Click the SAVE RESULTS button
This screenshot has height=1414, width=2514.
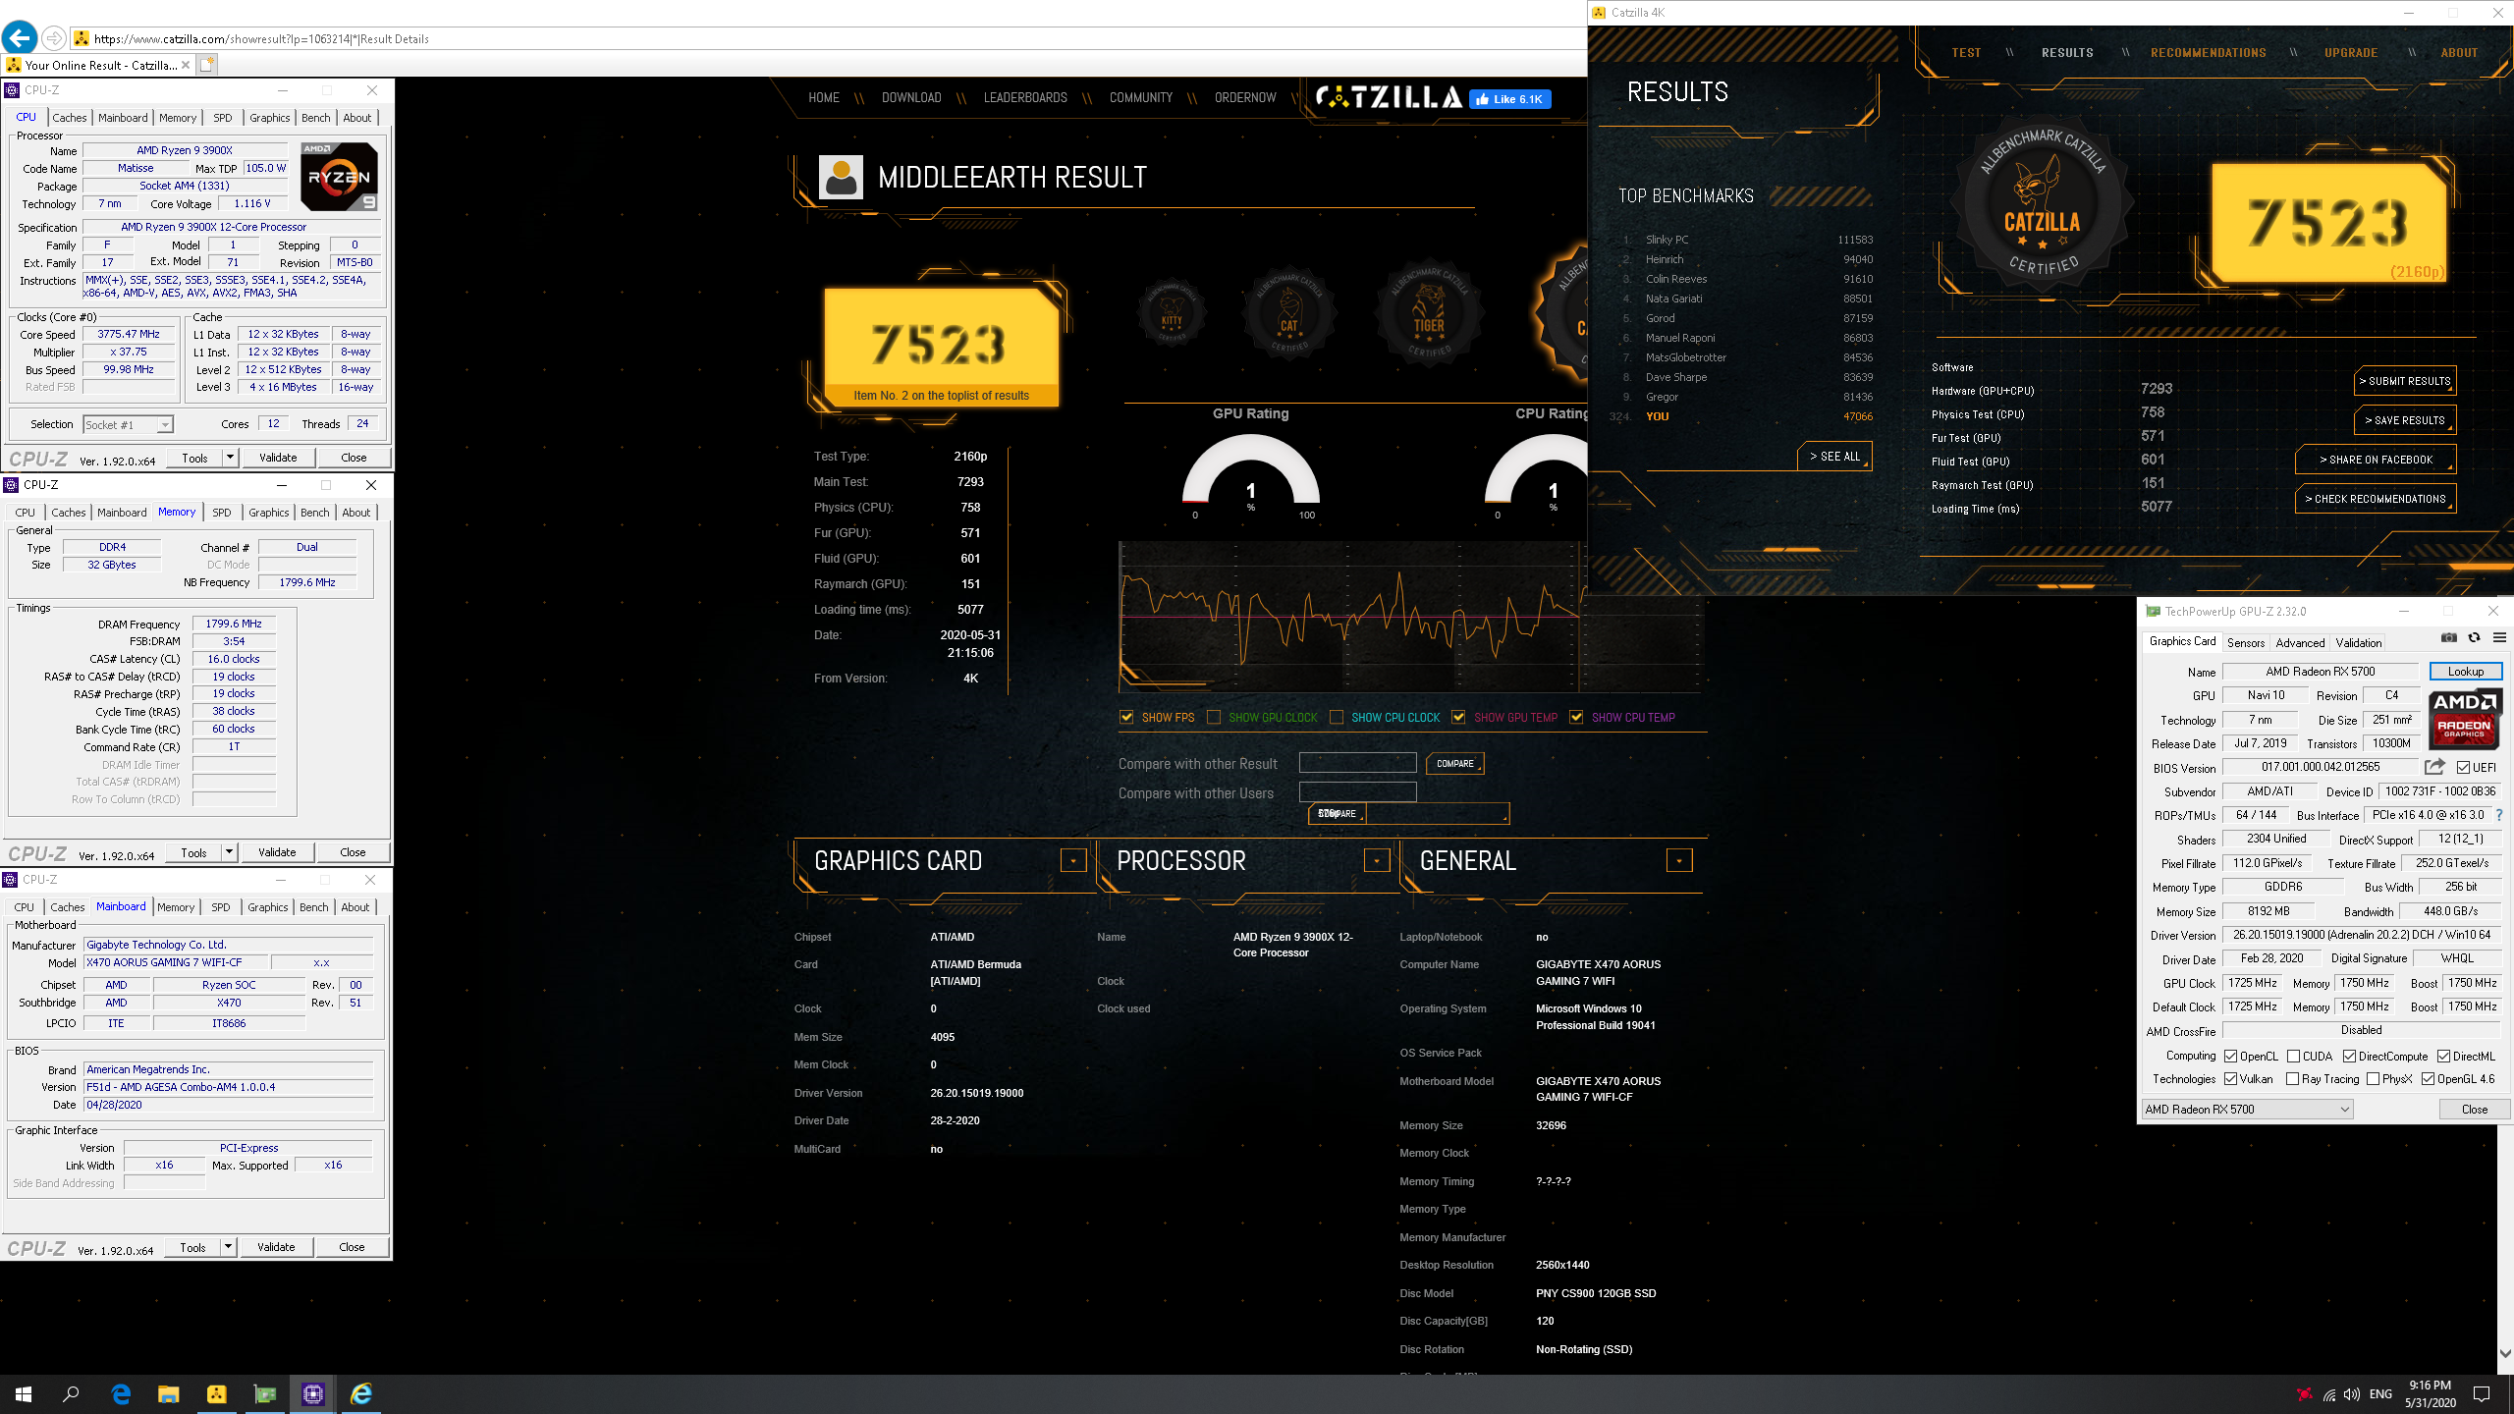point(2404,420)
